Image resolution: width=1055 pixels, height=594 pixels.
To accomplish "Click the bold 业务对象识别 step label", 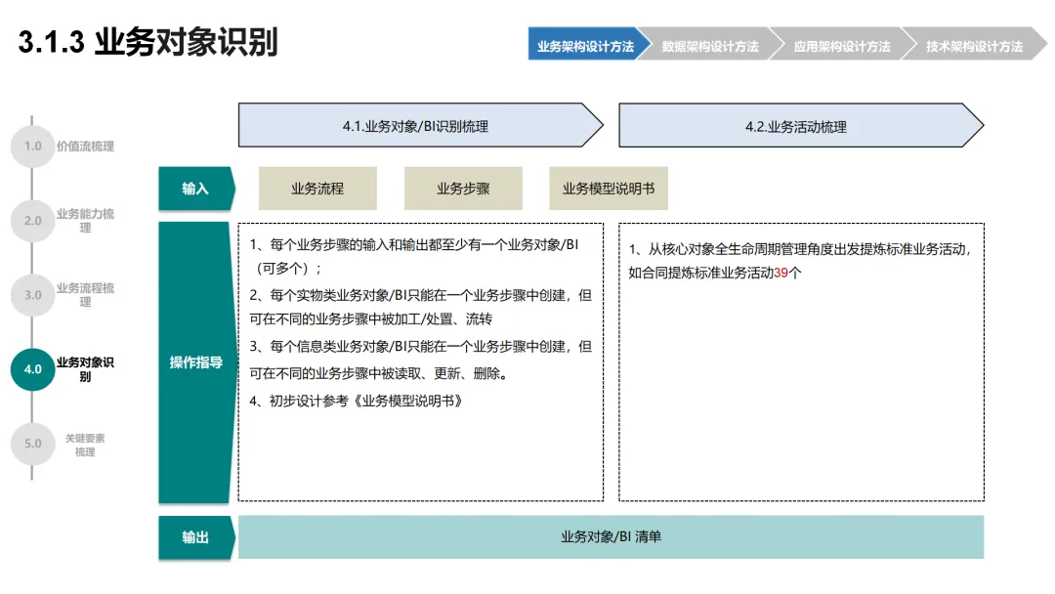I will pos(85,369).
